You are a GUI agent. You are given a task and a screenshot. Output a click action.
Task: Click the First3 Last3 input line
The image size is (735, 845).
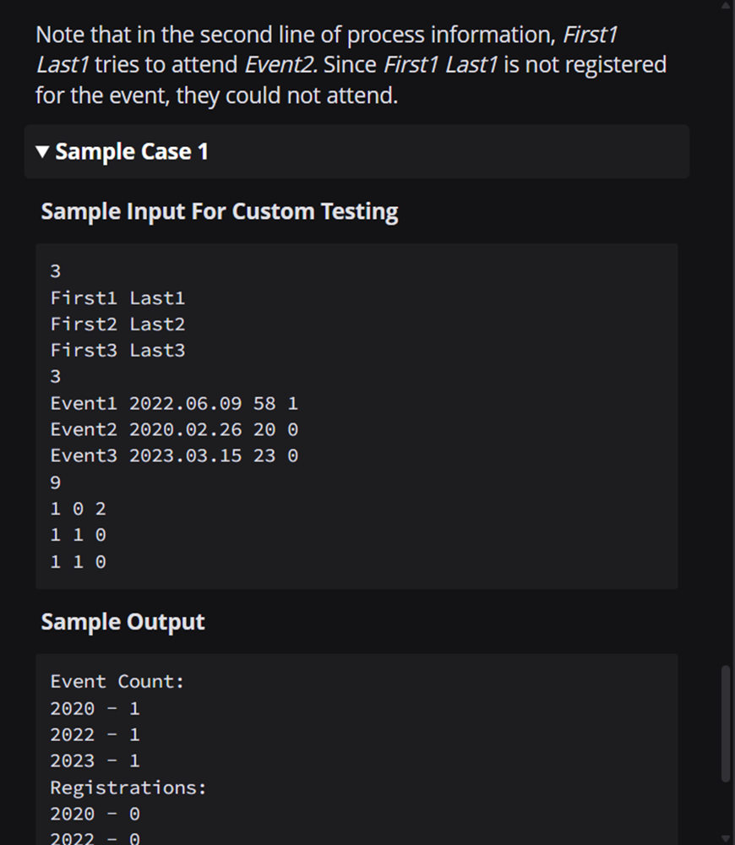[x=117, y=351]
